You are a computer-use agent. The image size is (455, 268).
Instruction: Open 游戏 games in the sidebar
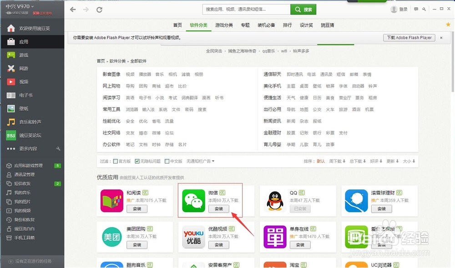click(x=32, y=55)
